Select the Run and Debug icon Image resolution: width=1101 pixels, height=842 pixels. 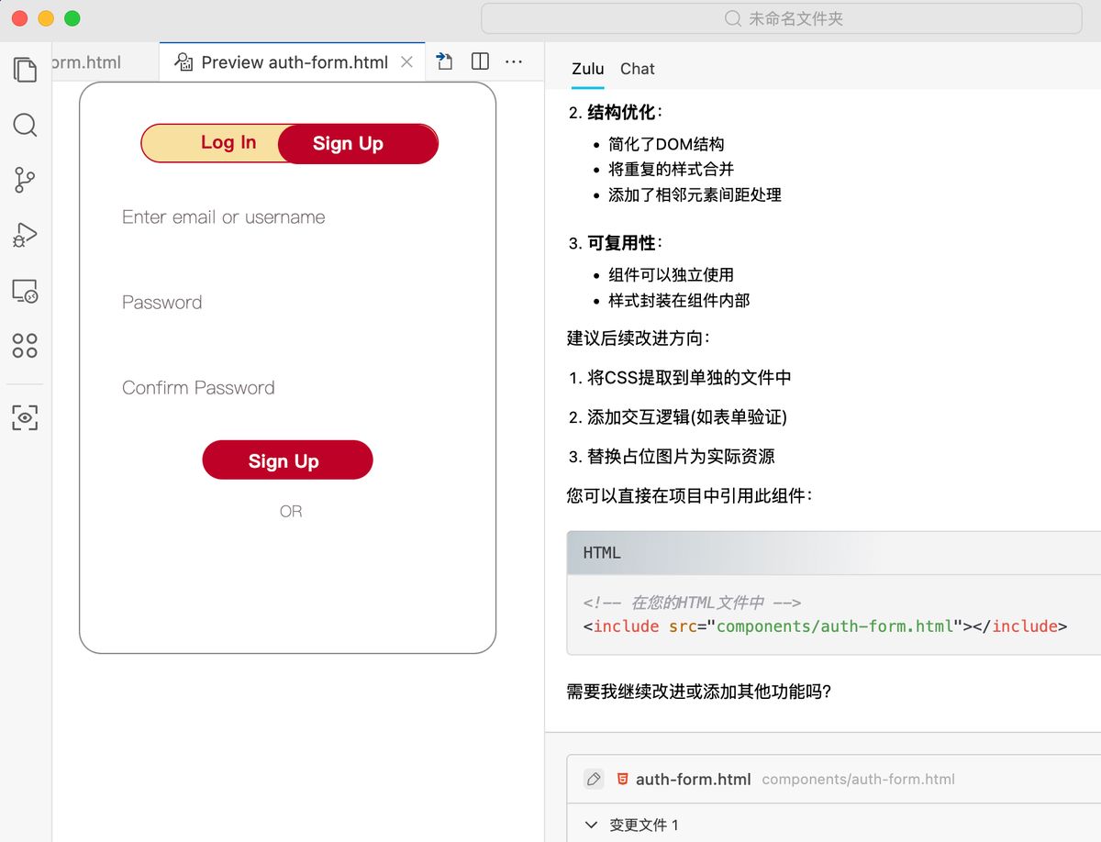25,236
